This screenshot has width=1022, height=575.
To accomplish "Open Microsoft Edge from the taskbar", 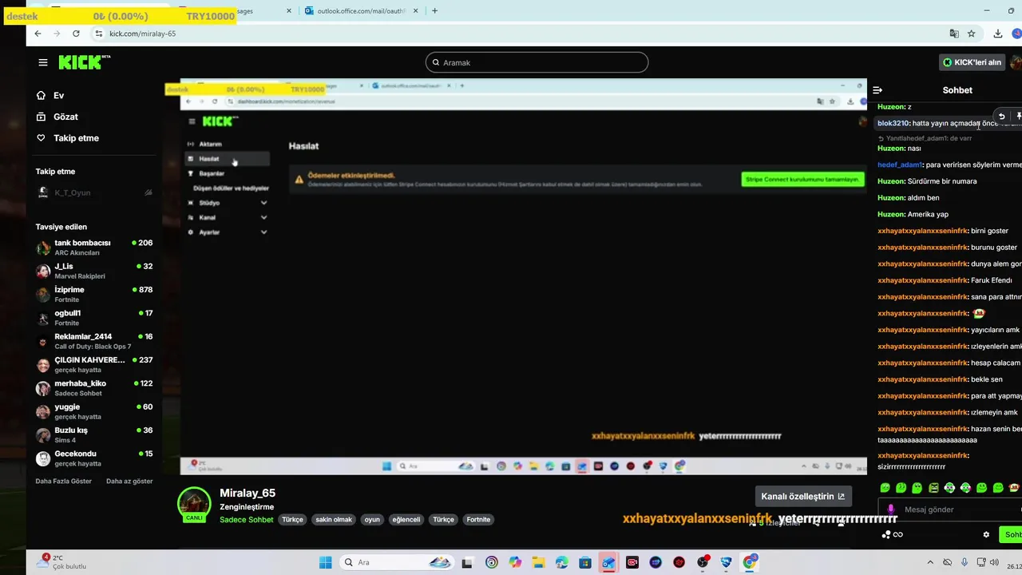I will [x=561, y=562].
